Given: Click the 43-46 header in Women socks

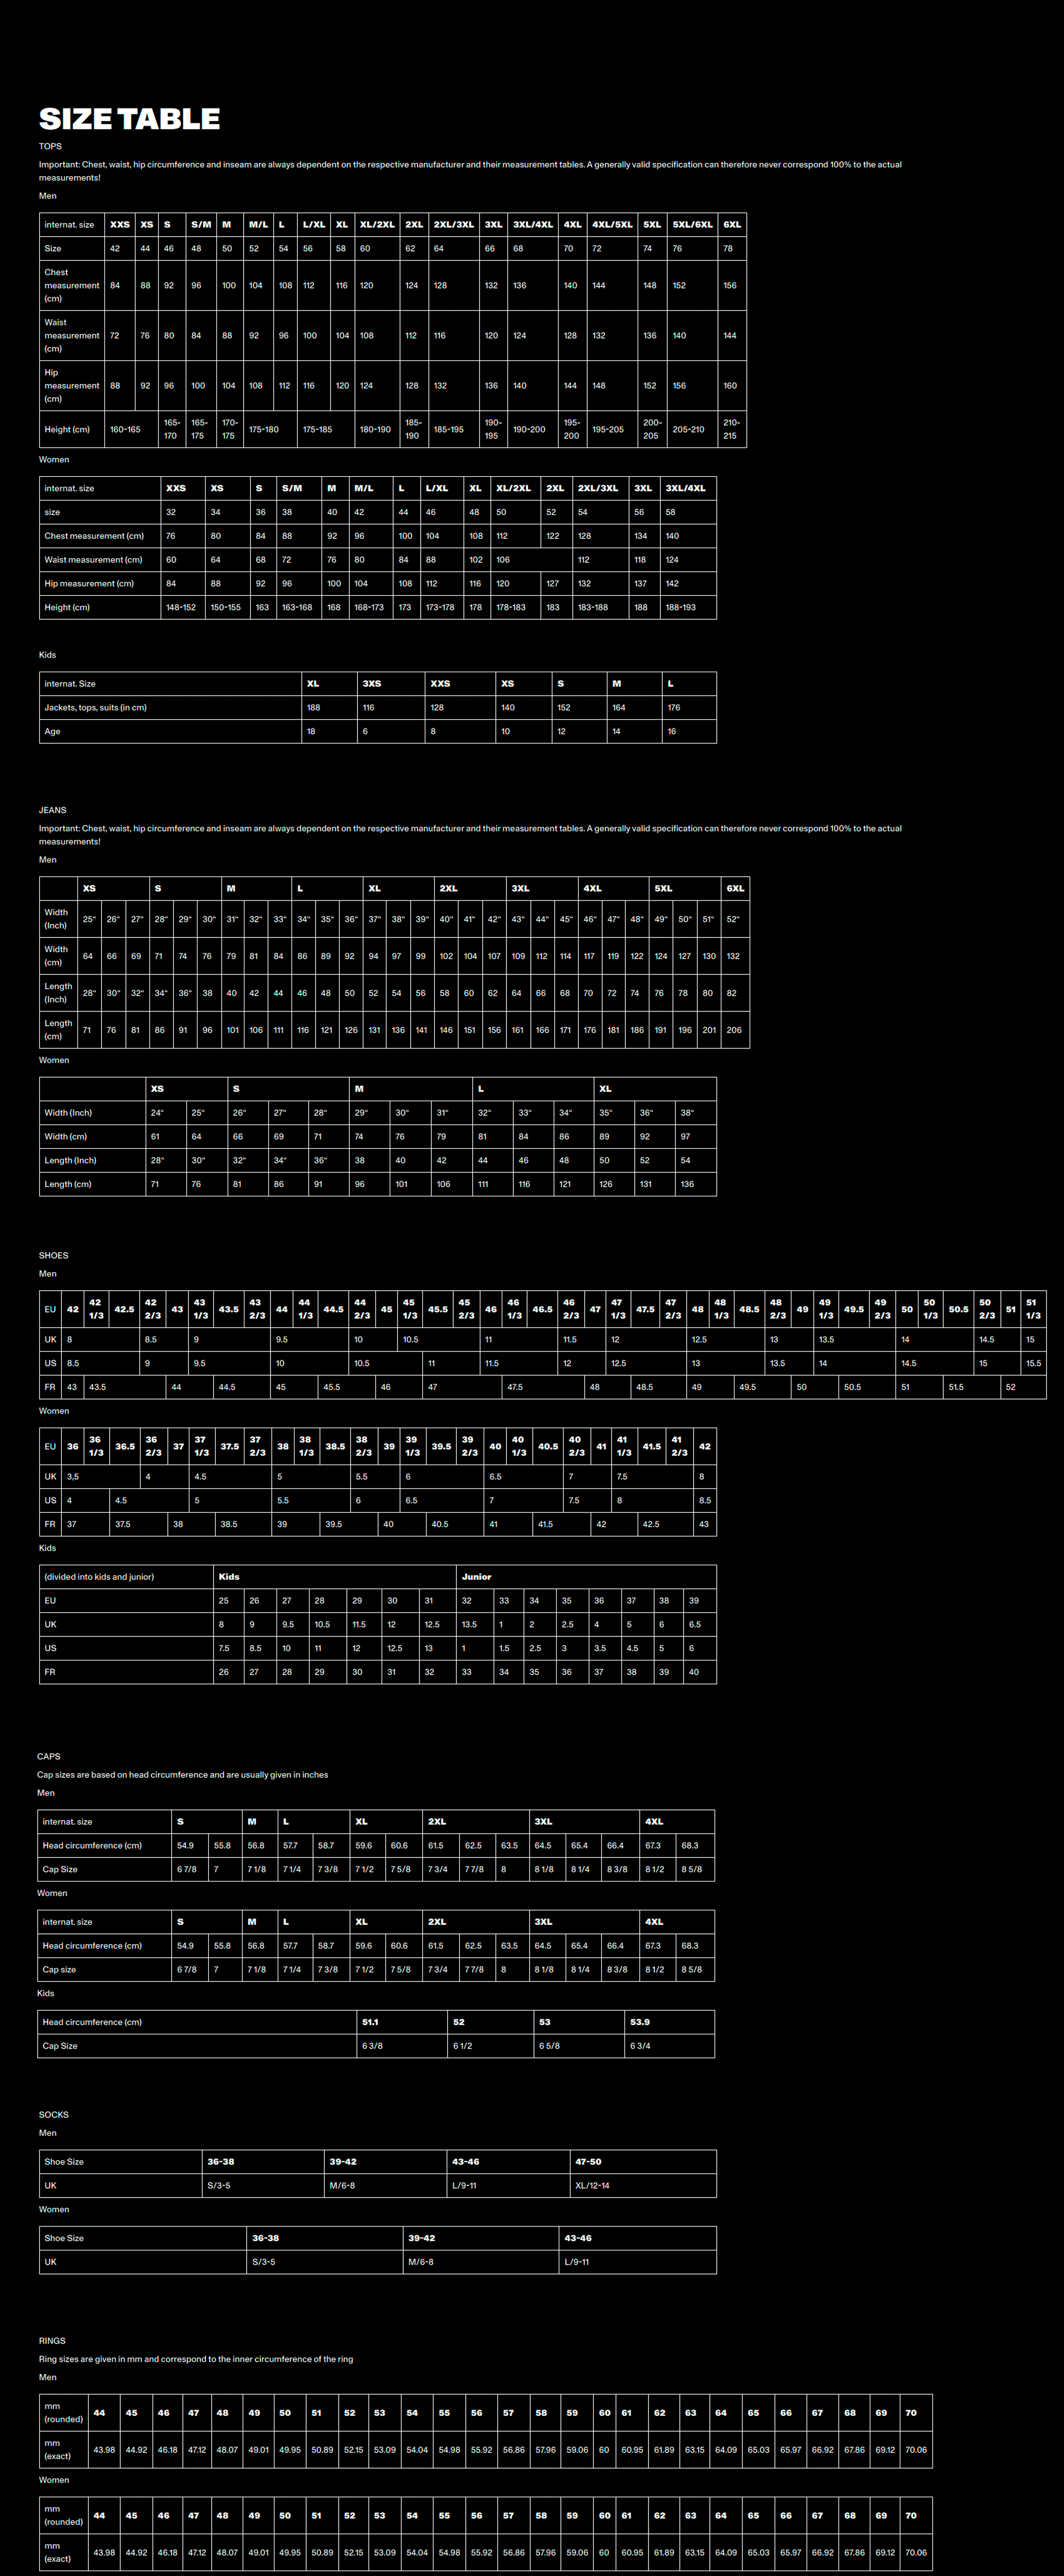Looking at the screenshot, I should coord(577,2238).
